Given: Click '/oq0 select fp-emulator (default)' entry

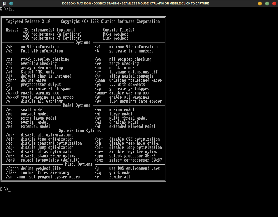Looking at the screenshot, I should [43, 160].
